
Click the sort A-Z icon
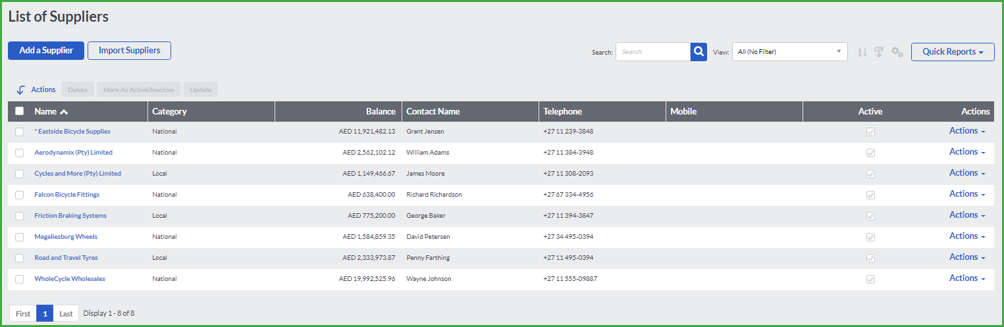click(862, 52)
